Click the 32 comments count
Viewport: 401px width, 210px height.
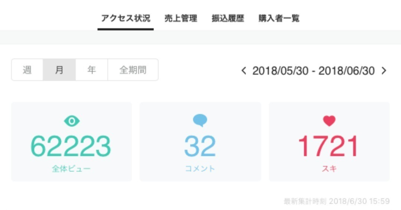(x=200, y=146)
